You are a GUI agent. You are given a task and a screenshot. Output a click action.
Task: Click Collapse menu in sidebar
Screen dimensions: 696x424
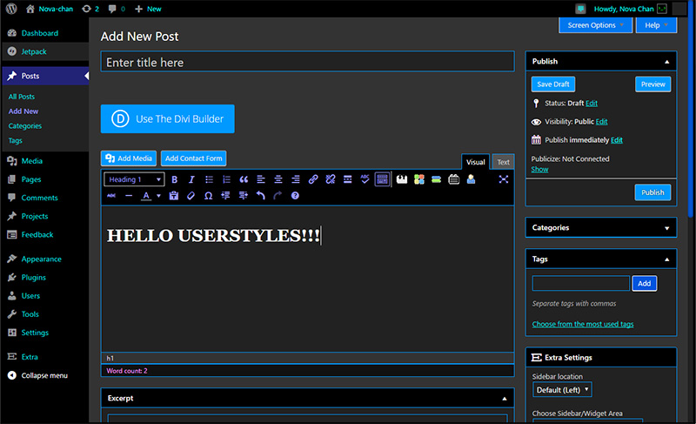pos(37,375)
